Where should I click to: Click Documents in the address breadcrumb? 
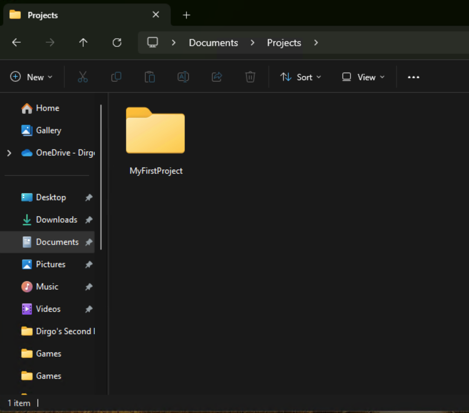213,43
